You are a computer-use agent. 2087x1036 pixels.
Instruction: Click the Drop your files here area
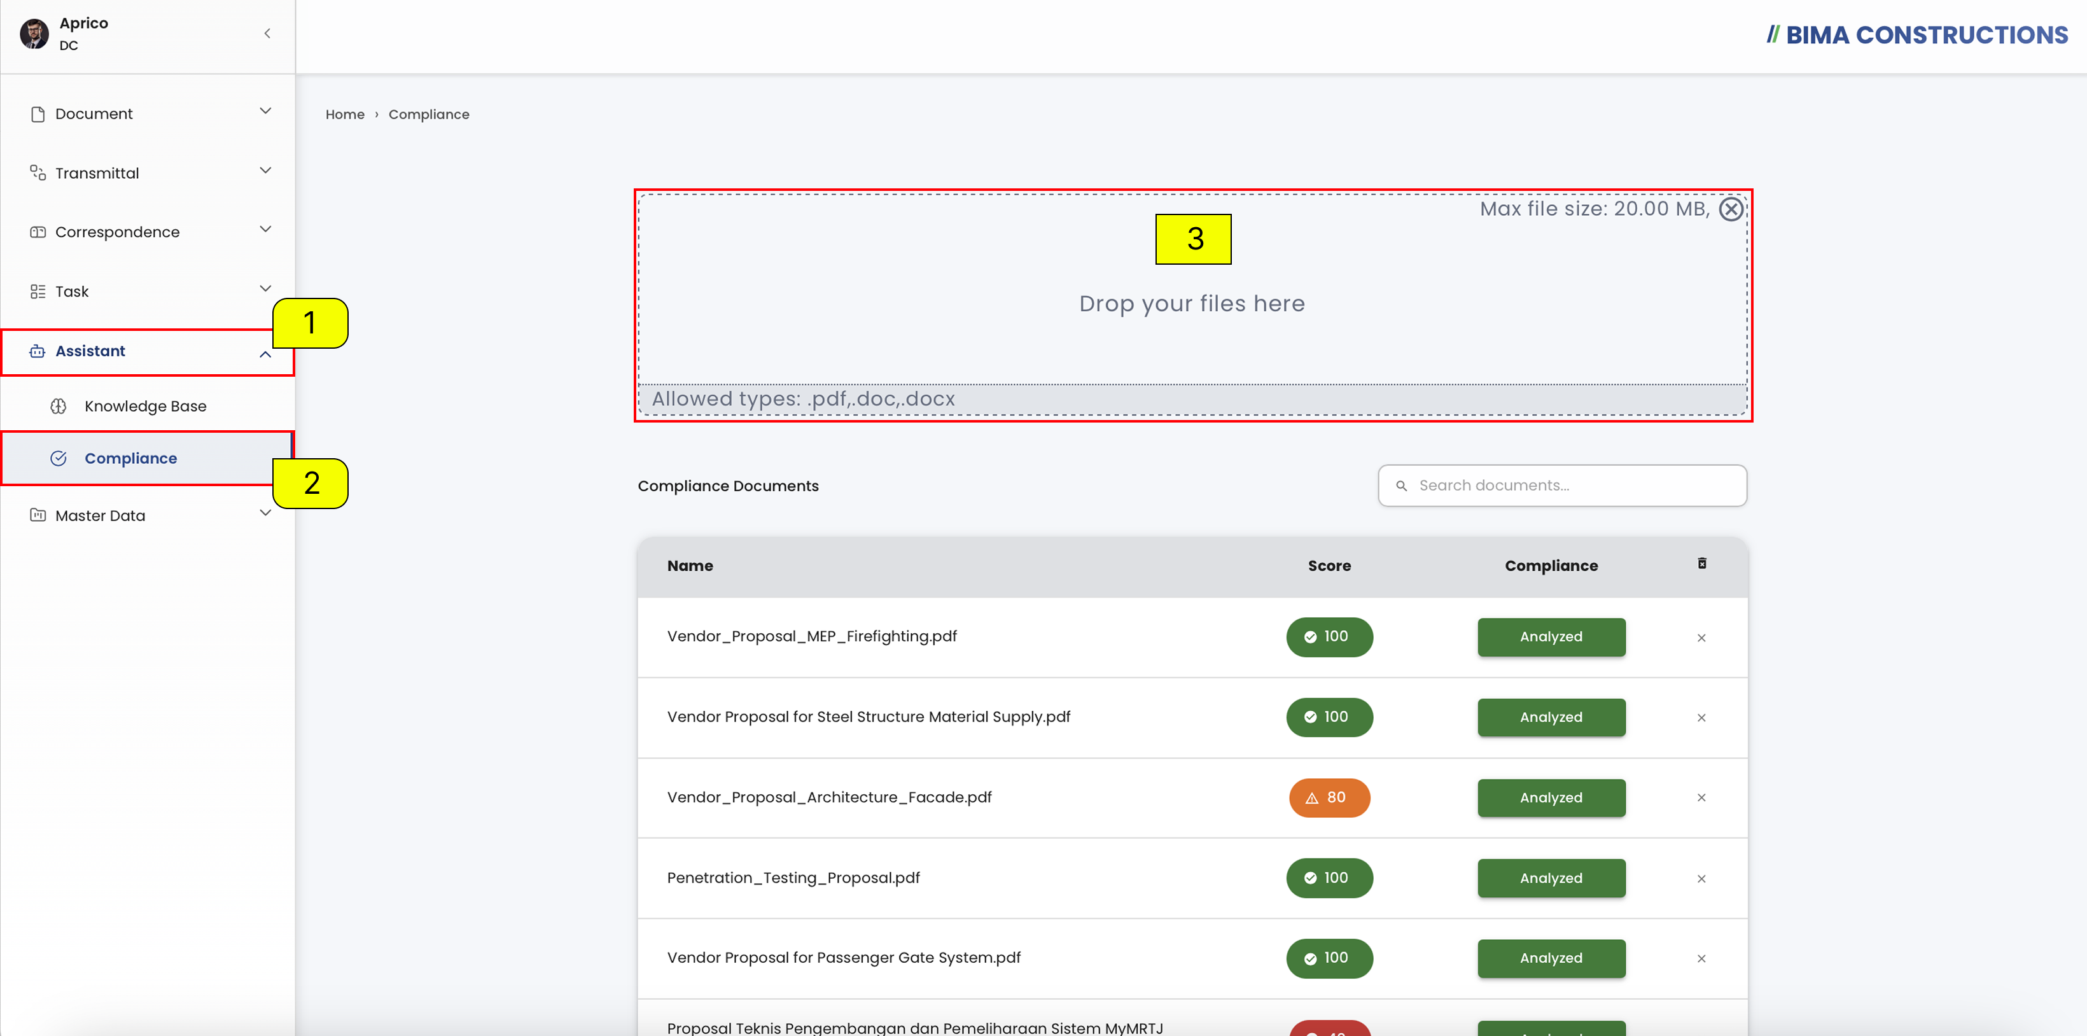pos(1192,304)
